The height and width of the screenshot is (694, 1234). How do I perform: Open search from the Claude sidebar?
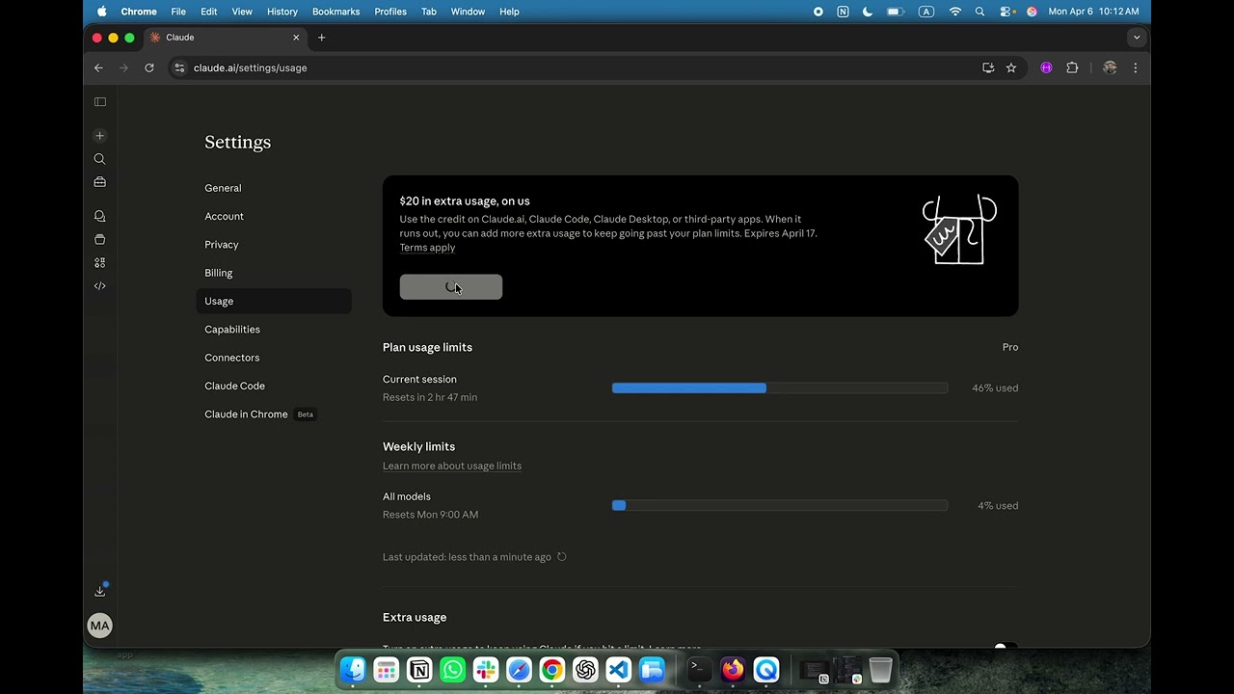click(100, 159)
